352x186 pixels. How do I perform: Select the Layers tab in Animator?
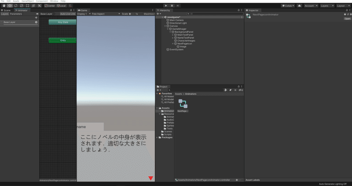(x=5, y=14)
